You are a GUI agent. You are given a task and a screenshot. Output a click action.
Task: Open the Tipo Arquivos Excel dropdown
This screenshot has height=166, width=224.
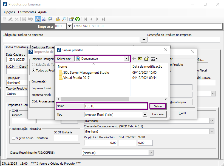click(x=145, y=115)
